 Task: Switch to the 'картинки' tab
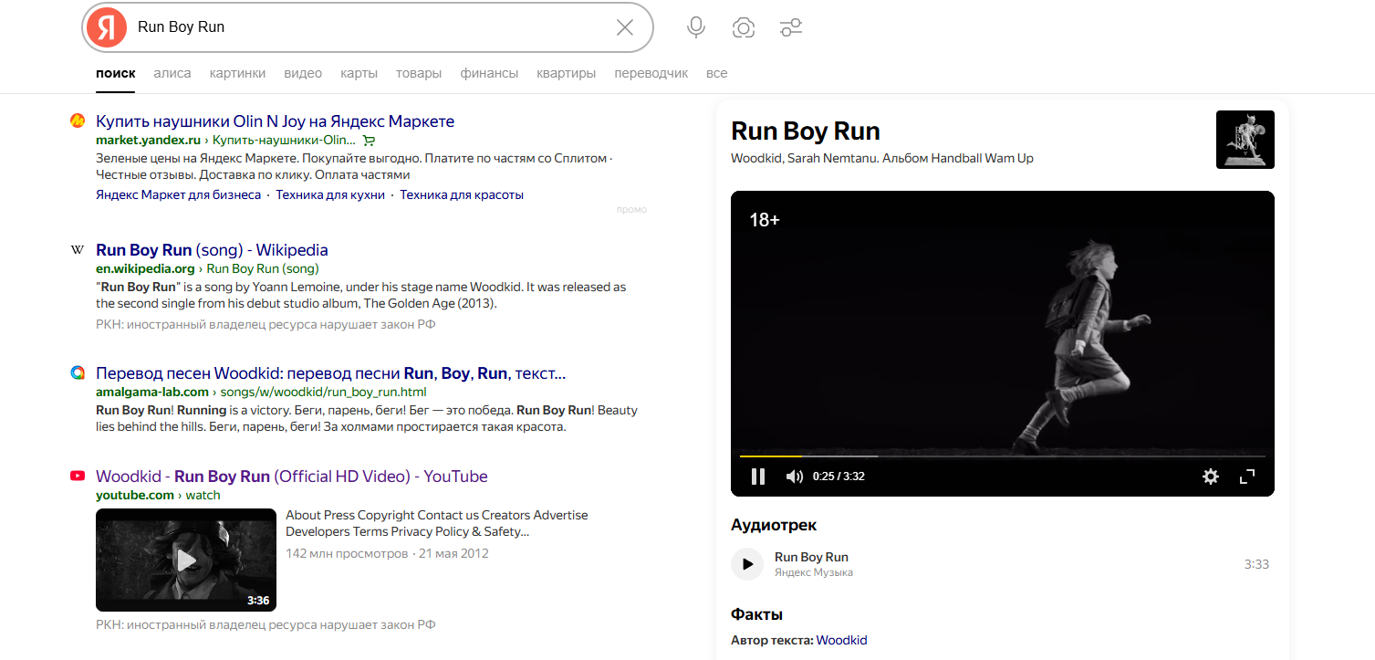pos(237,73)
